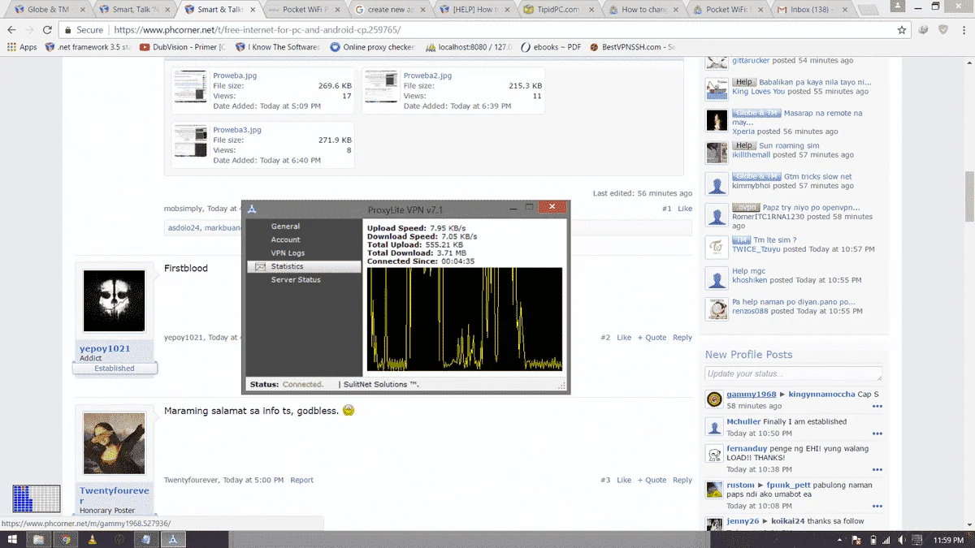
Task: Open yepoy1021's profile name link
Action: click(x=104, y=348)
